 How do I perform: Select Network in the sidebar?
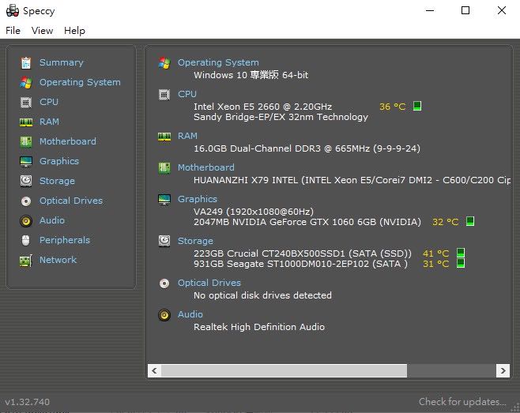point(58,260)
